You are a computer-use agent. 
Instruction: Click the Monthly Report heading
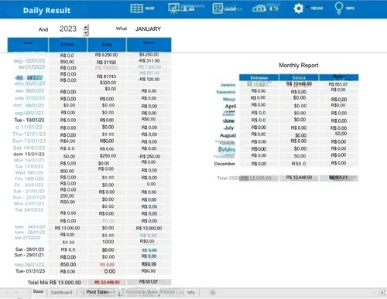click(299, 66)
